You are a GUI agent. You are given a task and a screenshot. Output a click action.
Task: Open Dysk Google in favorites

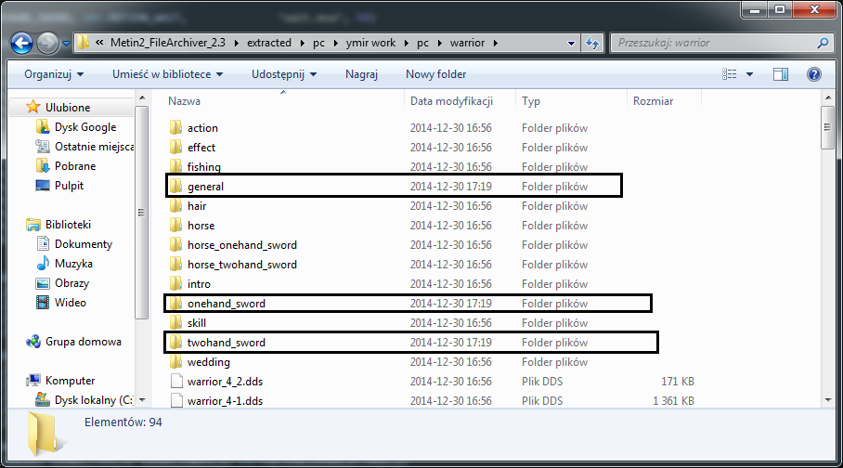click(84, 127)
